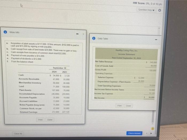Select the Retained Earnings row label
Viewport: 187px width, 140px height.
[29, 112]
